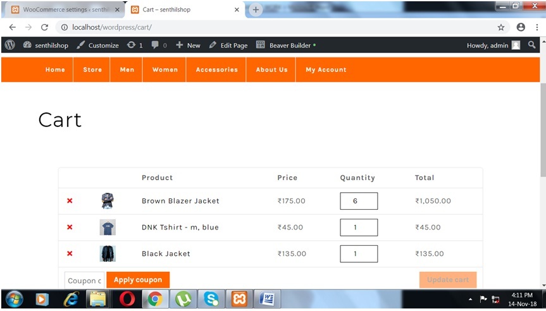Click quantity field for Brown Blazer Jacket
Viewport: 546px width, 311px height.
point(358,201)
